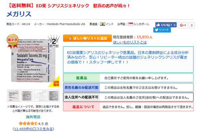The height and width of the screenshot is (132, 212).
Task: Click the orange star rating icons
Action: 28,123
